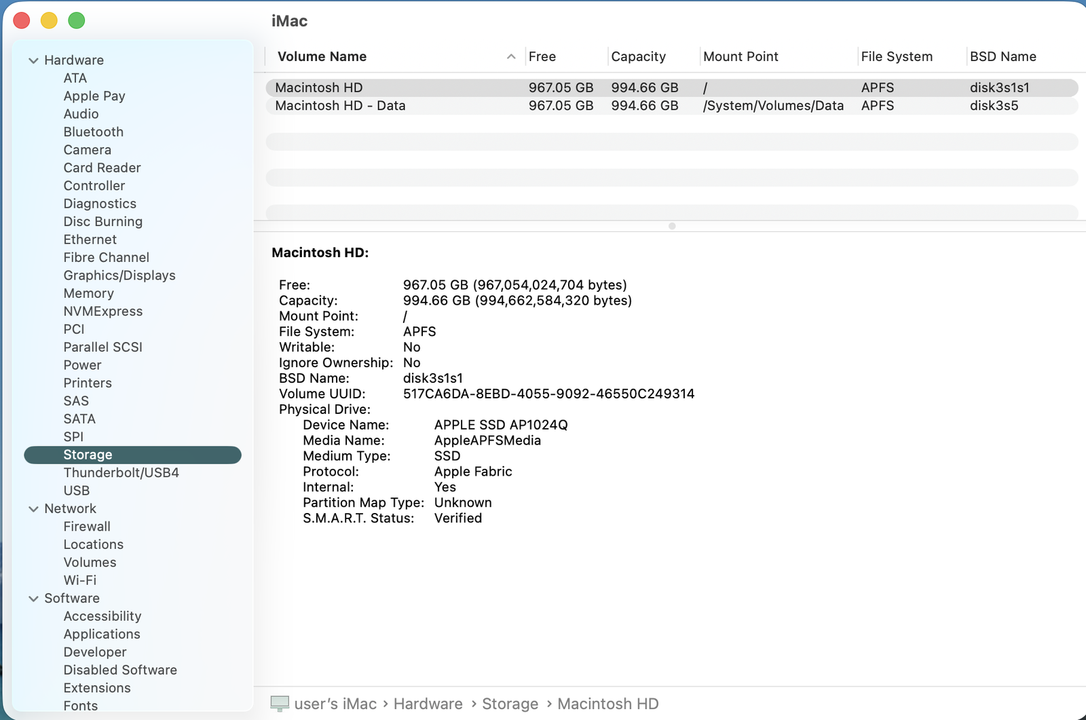The height and width of the screenshot is (720, 1086).
Task: Open Wi-Fi under Network
Action: pos(79,581)
